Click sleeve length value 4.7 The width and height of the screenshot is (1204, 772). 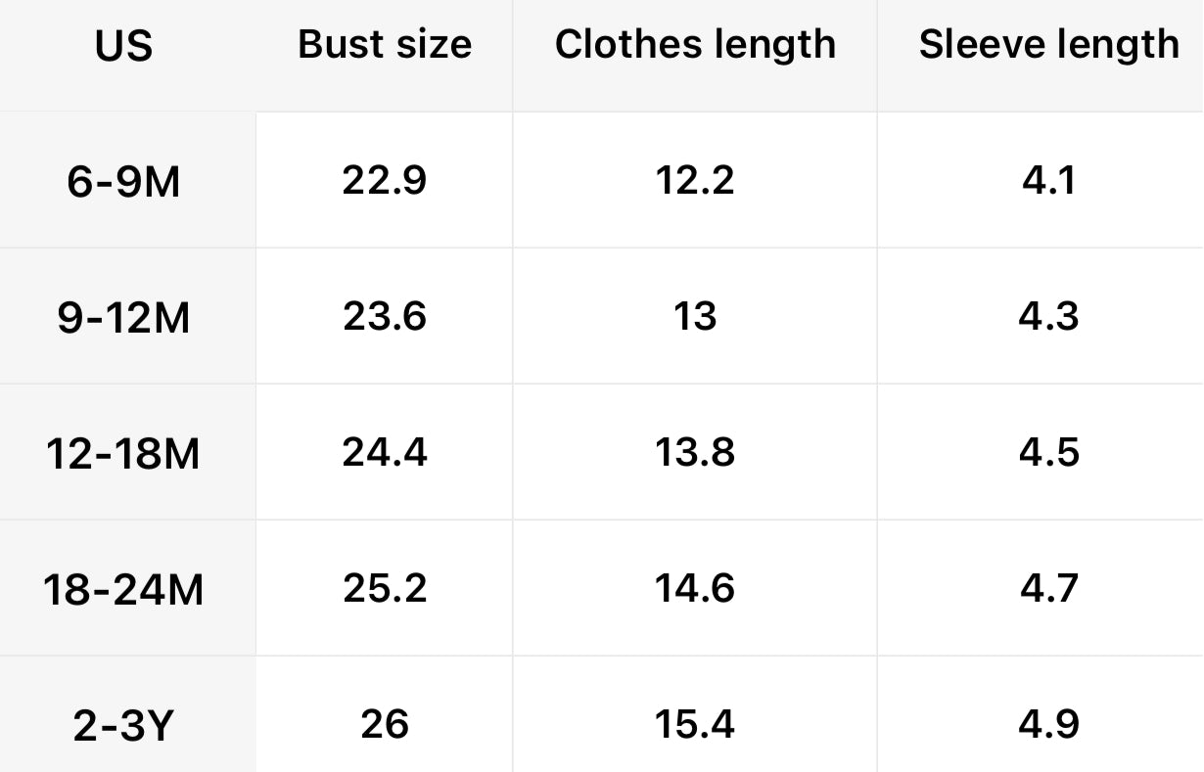coord(1048,588)
